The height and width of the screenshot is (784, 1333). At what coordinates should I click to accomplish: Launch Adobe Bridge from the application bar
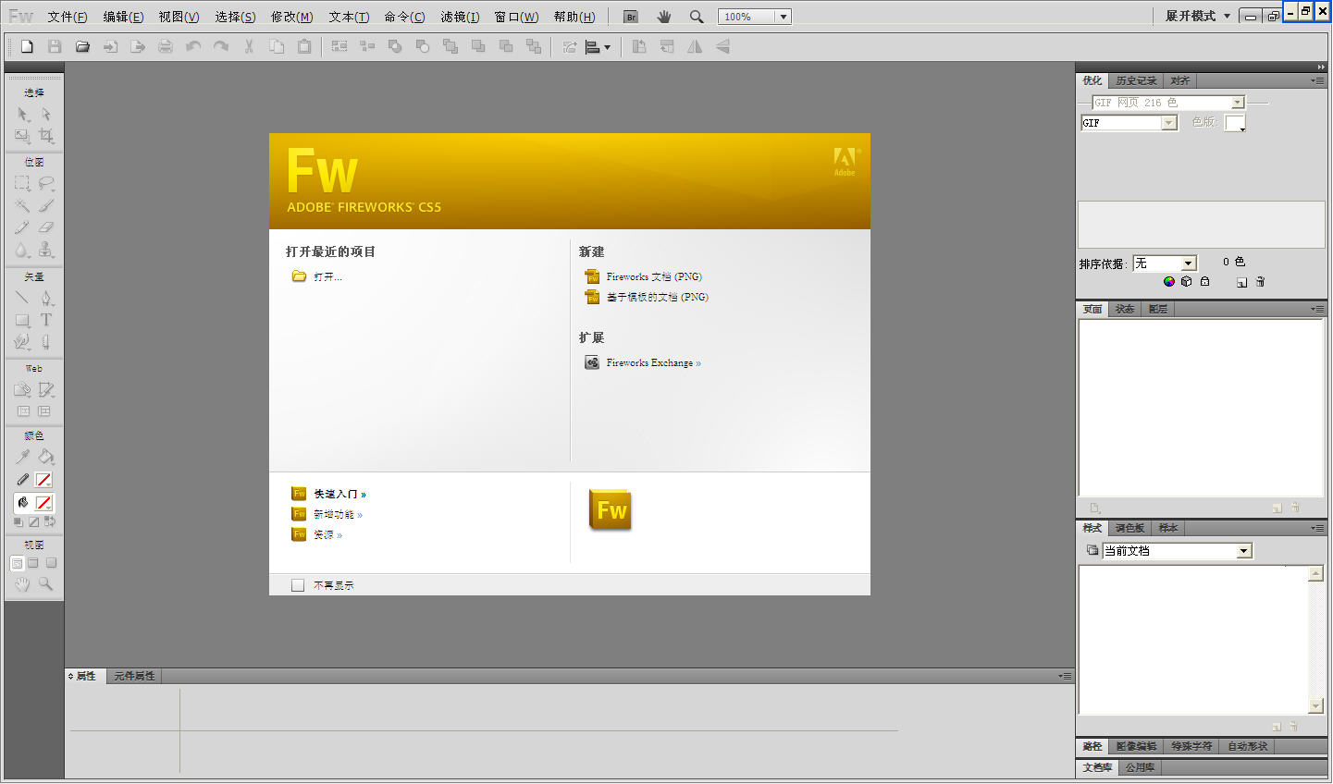[x=629, y=16]
